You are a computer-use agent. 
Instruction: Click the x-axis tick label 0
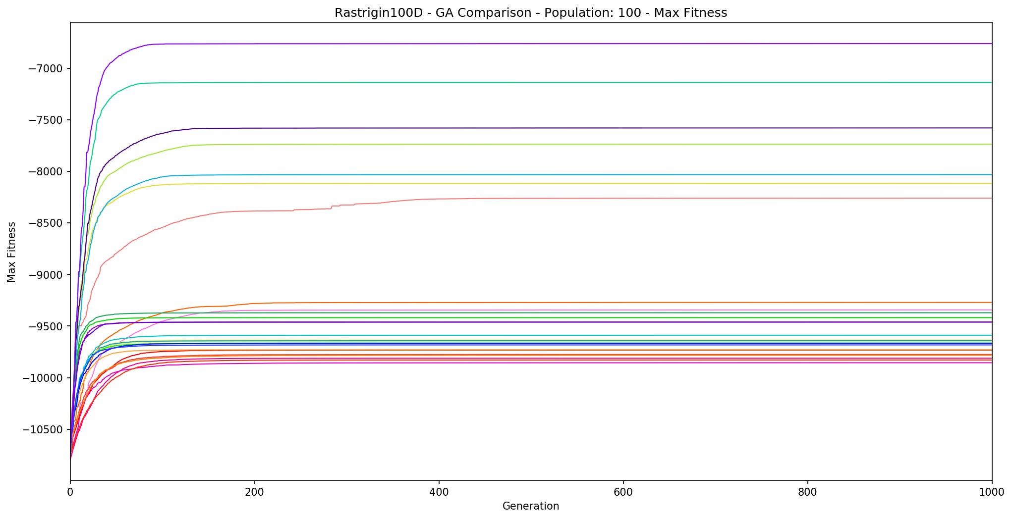coord(70,491)
